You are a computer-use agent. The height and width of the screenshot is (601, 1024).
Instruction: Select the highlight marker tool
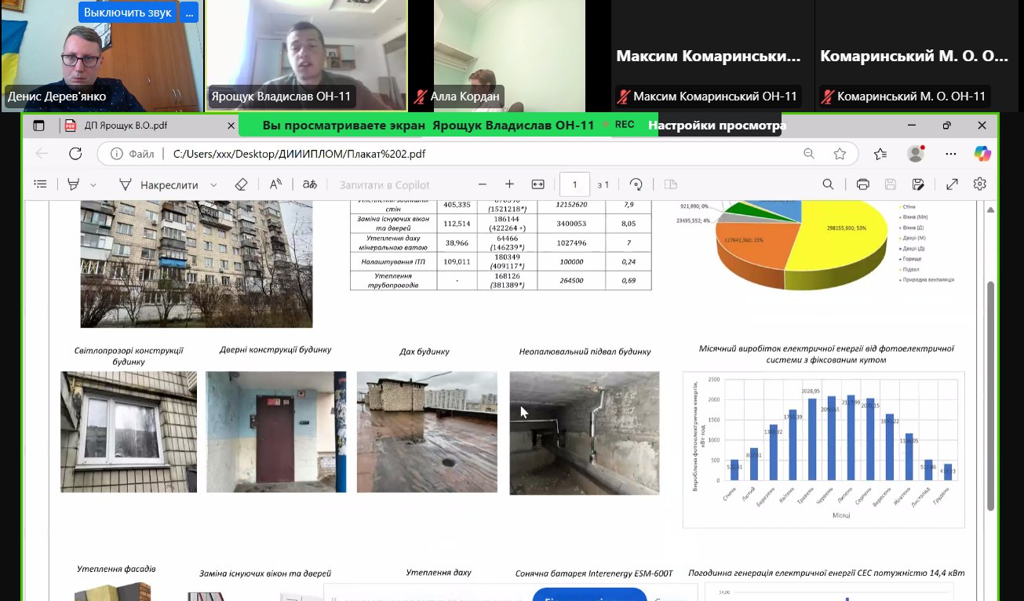[74, 184]
